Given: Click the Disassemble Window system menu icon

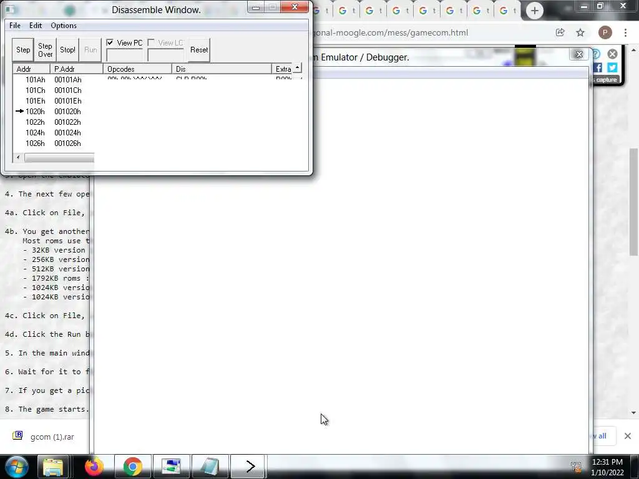Looking at the screenshot, I should pyautogui.click(x=10, y=9).
